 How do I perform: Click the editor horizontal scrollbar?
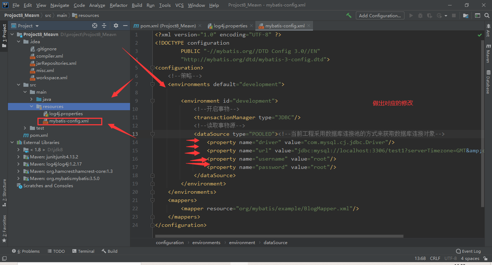[x=279, y=236]
